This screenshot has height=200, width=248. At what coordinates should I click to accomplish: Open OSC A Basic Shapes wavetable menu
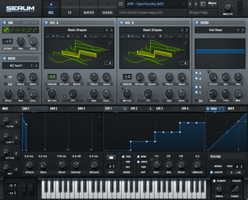(x=77, y=30)
